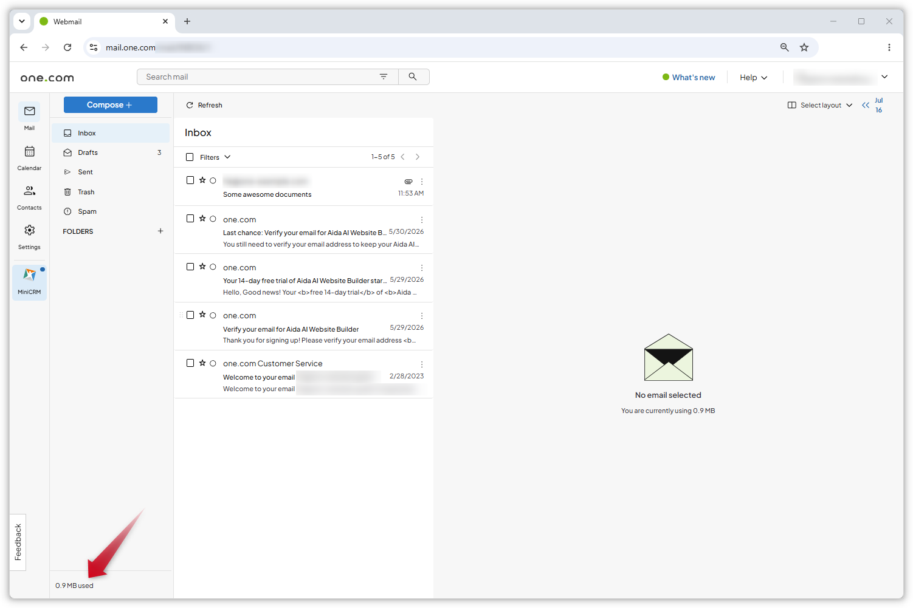The height and width of the screenshot is (608, 913).
Task: Toggle read status circle on Customer Service email
Action: click(x=213, y=363)
